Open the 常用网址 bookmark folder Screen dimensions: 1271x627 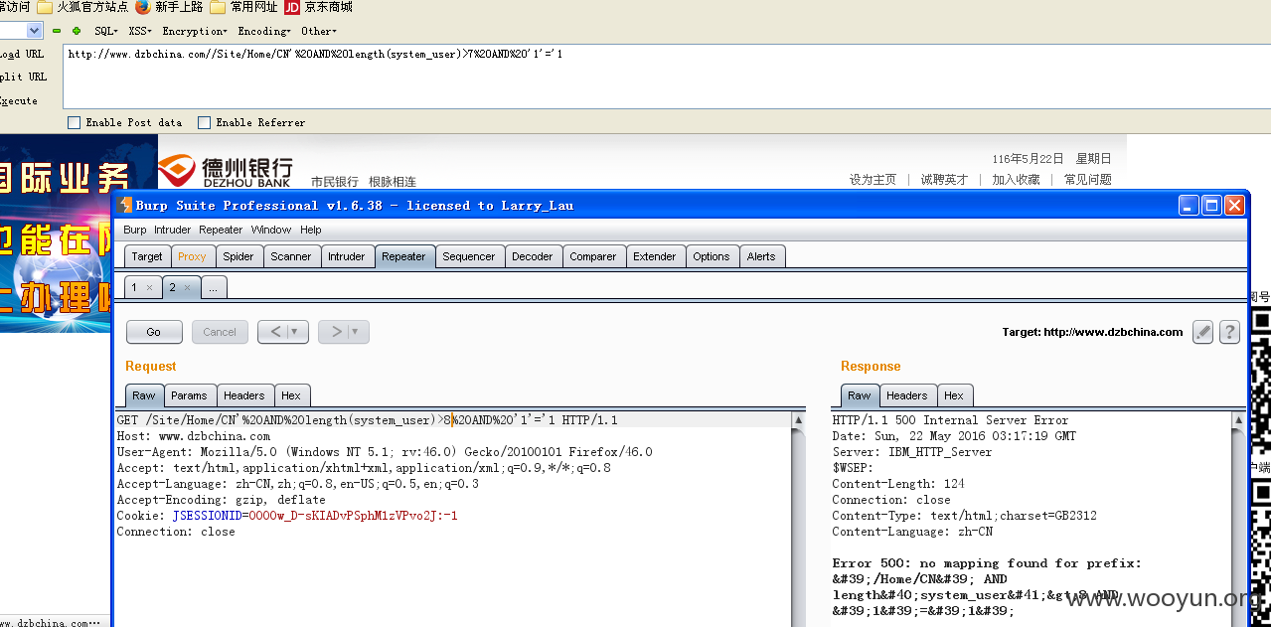pyautogui.click(x=243, y=7)
